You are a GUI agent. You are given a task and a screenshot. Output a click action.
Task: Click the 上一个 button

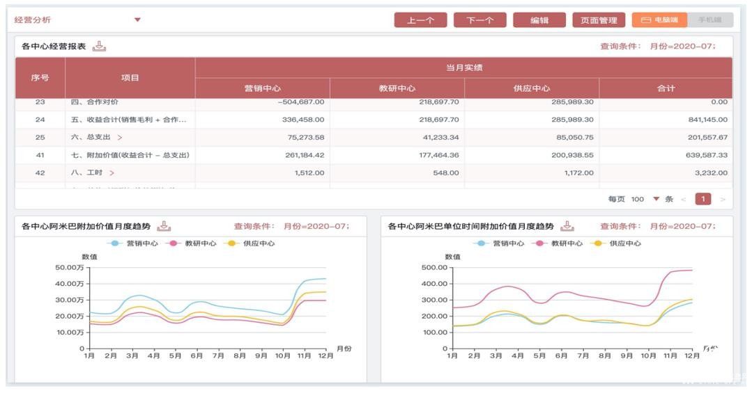[x=420, y=20]
